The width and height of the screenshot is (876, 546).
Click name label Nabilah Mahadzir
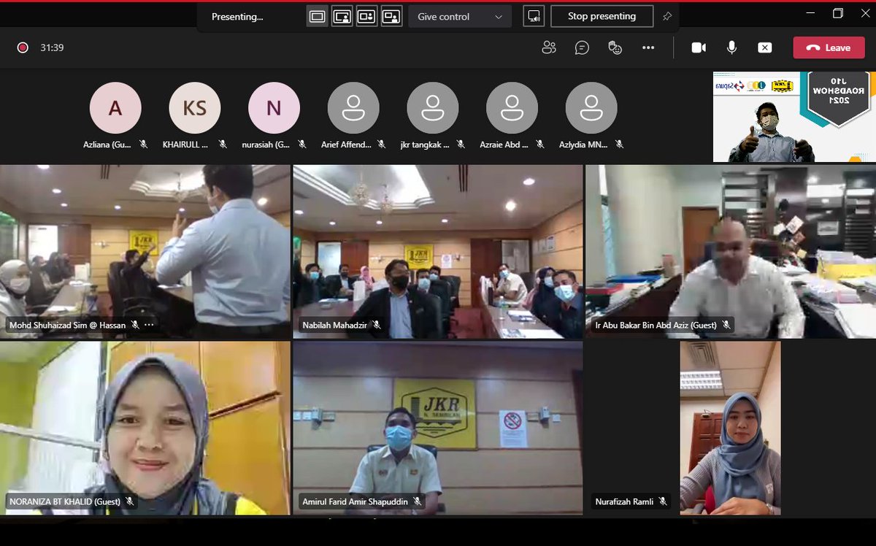click(336, 325)
